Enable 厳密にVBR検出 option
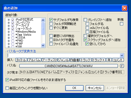Image resolution: width=131 pixels, height=98 pixels. click(x=51, y=36)
